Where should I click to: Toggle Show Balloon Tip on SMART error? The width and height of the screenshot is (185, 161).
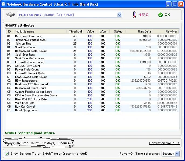click(x=7, y=154)
